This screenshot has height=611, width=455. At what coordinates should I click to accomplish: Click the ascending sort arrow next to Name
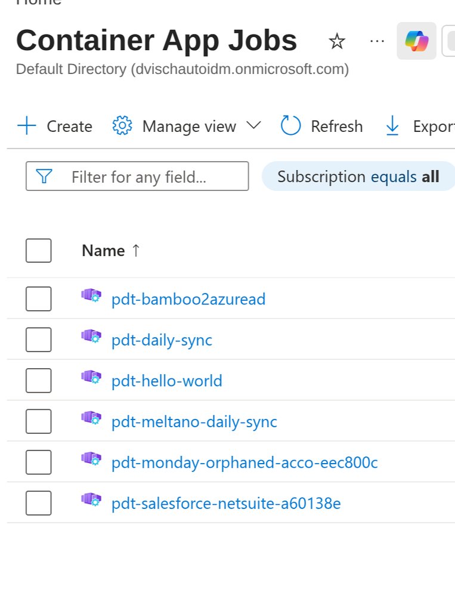(x=135, y=251)
